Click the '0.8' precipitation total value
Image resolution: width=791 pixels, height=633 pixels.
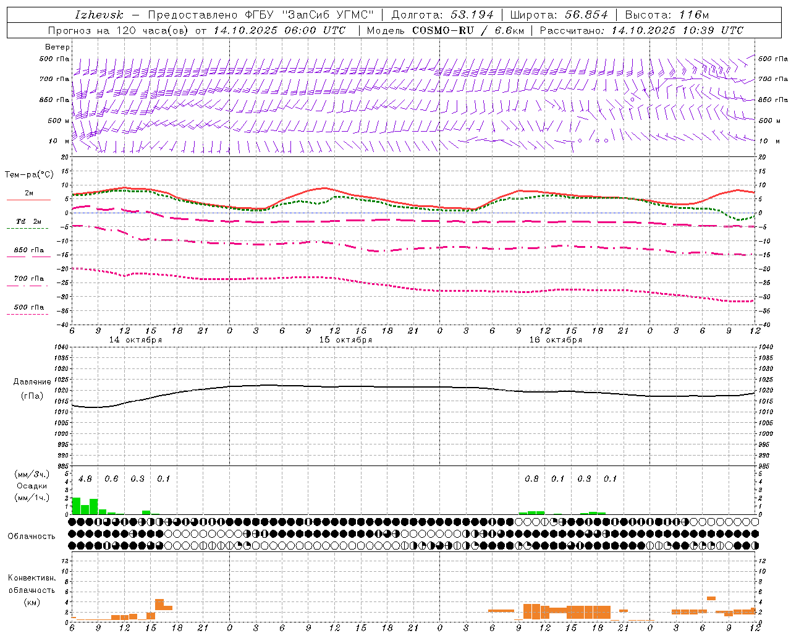(x=531, y=478)
